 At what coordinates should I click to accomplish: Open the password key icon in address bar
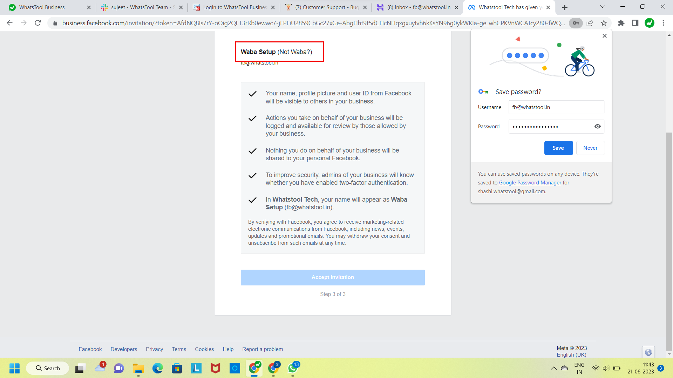click(576, 23)
